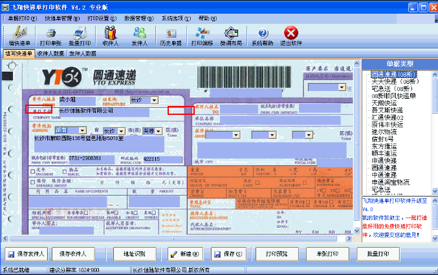Switch to the 收件人数据 tab
Viewport: 438px width, 275px height.
[50, 54]
